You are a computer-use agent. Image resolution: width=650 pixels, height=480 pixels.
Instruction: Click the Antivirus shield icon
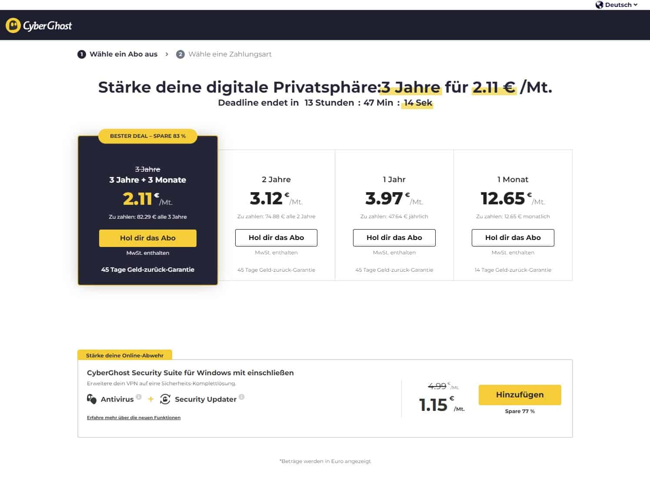pos(92,399)
